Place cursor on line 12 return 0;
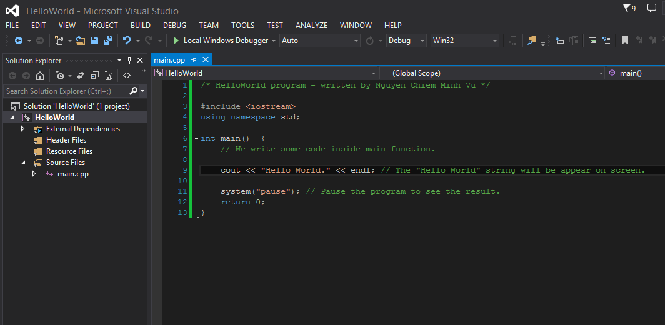The width and height of the screenshot is (665, 325). point(242,202)
